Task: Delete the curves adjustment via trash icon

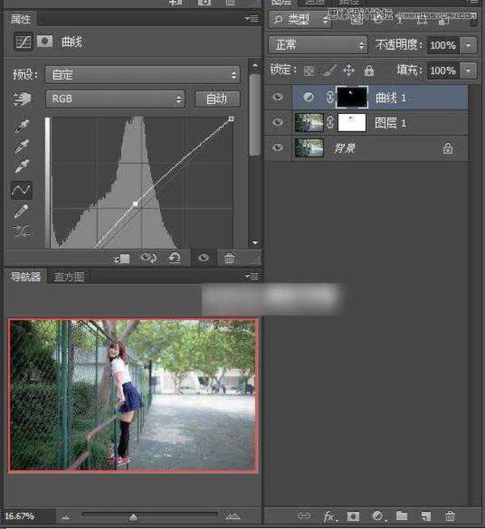Action: pyautogui.click(x=230, y=258)
